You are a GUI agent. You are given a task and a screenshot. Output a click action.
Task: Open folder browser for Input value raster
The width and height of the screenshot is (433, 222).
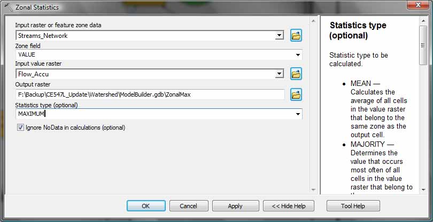(296, 74)
